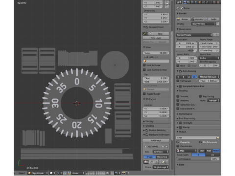Select RGBA color mode
The height and width of the screenshot is (176, 235).
click(x=216, y=151)
